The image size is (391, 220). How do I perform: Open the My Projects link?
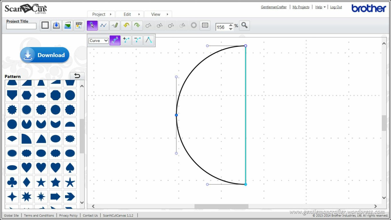(x=301, y=7)
